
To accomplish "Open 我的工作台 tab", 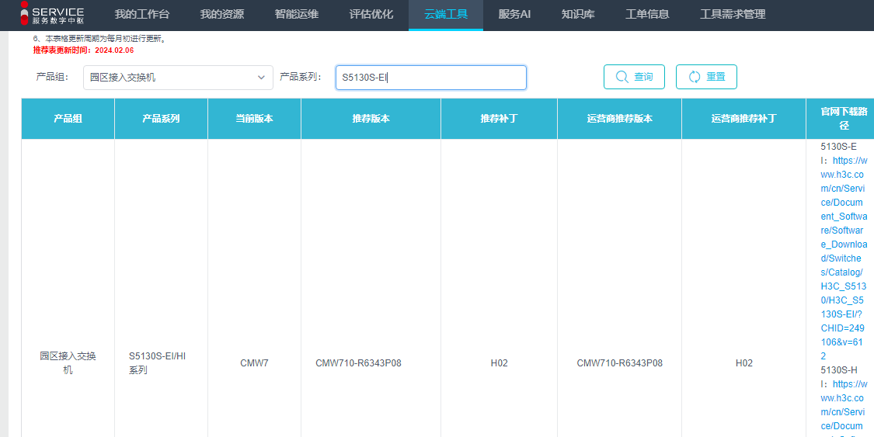I will (x=141, y=15).
